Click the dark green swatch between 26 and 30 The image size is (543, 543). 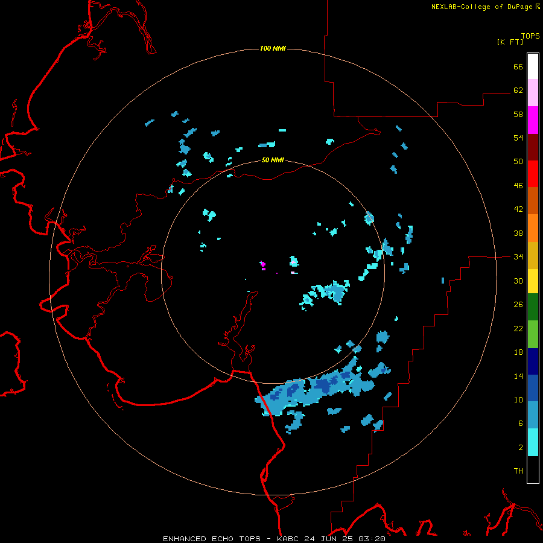[533, 307]
